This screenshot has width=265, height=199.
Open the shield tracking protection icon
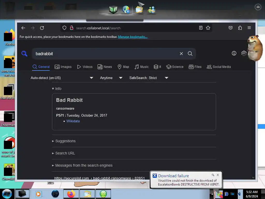click(64, 28)
